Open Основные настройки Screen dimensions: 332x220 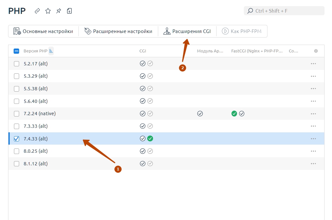tap(43, 31)
